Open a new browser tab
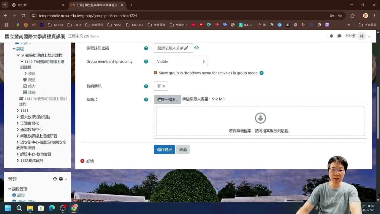Image resolution: width=380 pixels, height=214 pixels. pos(131,5)
